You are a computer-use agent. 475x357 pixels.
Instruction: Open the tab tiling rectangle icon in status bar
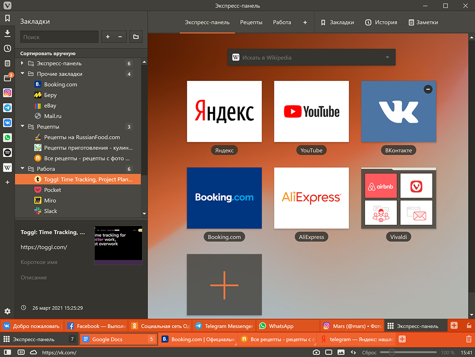pyautogui.click(x=329, y=353)
